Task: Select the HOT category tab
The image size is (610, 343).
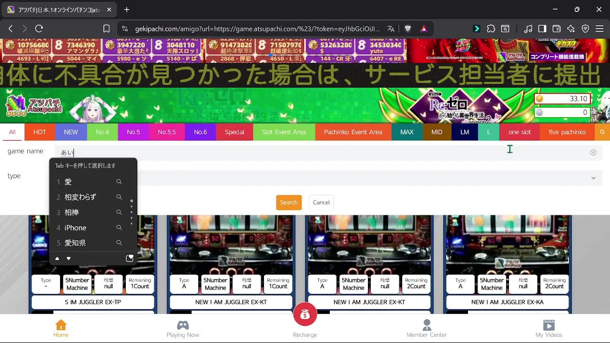Action: (x=40, y=132)
